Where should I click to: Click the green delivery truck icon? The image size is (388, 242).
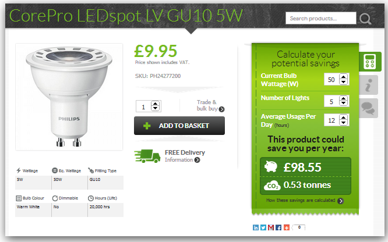(147, 156)
